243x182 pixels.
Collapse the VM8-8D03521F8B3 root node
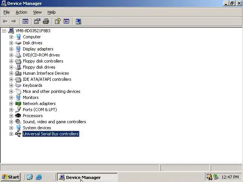point(4,31)
